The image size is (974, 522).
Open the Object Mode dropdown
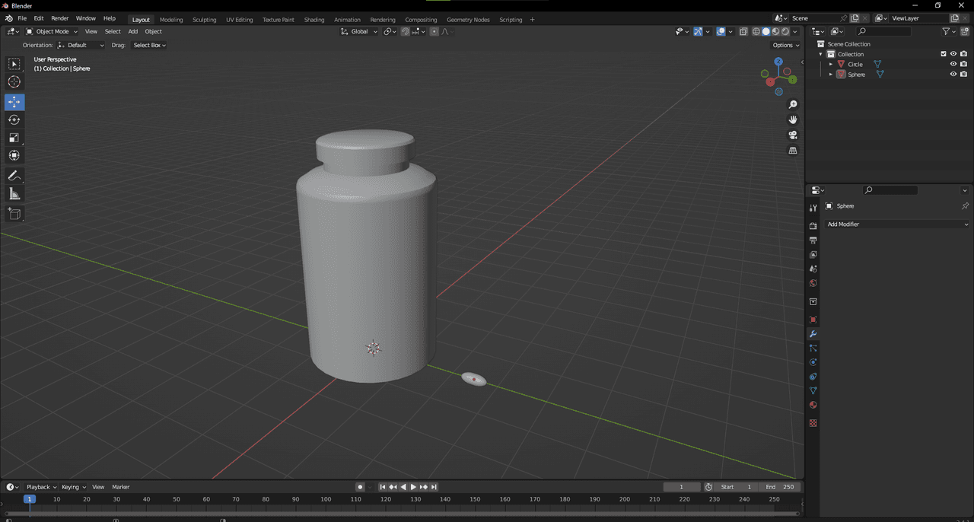point(52,31)
